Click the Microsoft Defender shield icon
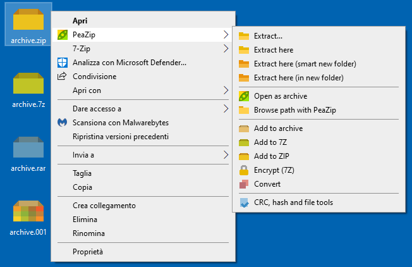Image resolution: width=412 pixels, height=267 pixels. [62, 63]
